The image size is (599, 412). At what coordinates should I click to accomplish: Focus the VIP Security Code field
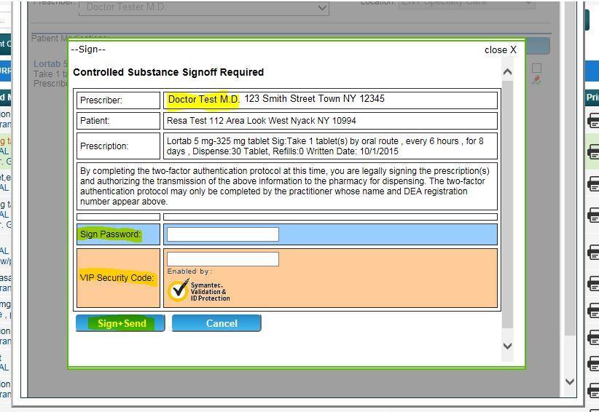pyautogui.click(x=223, y=259)
